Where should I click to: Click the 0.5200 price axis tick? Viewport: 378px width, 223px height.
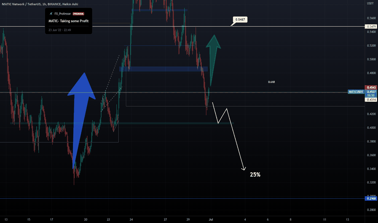click(x=371, y=45)
